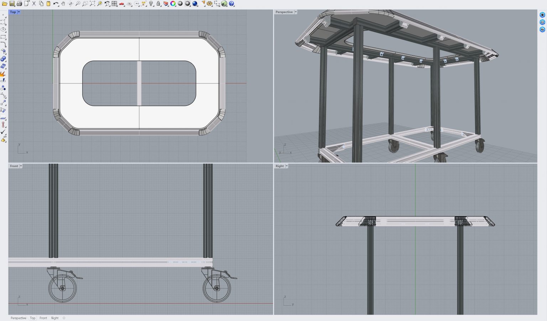
Task: Click the Options gear icon
Action: 209,4
